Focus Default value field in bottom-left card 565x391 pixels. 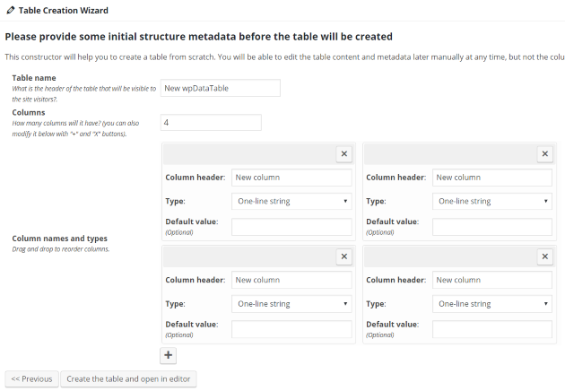[x=291, y=329]
